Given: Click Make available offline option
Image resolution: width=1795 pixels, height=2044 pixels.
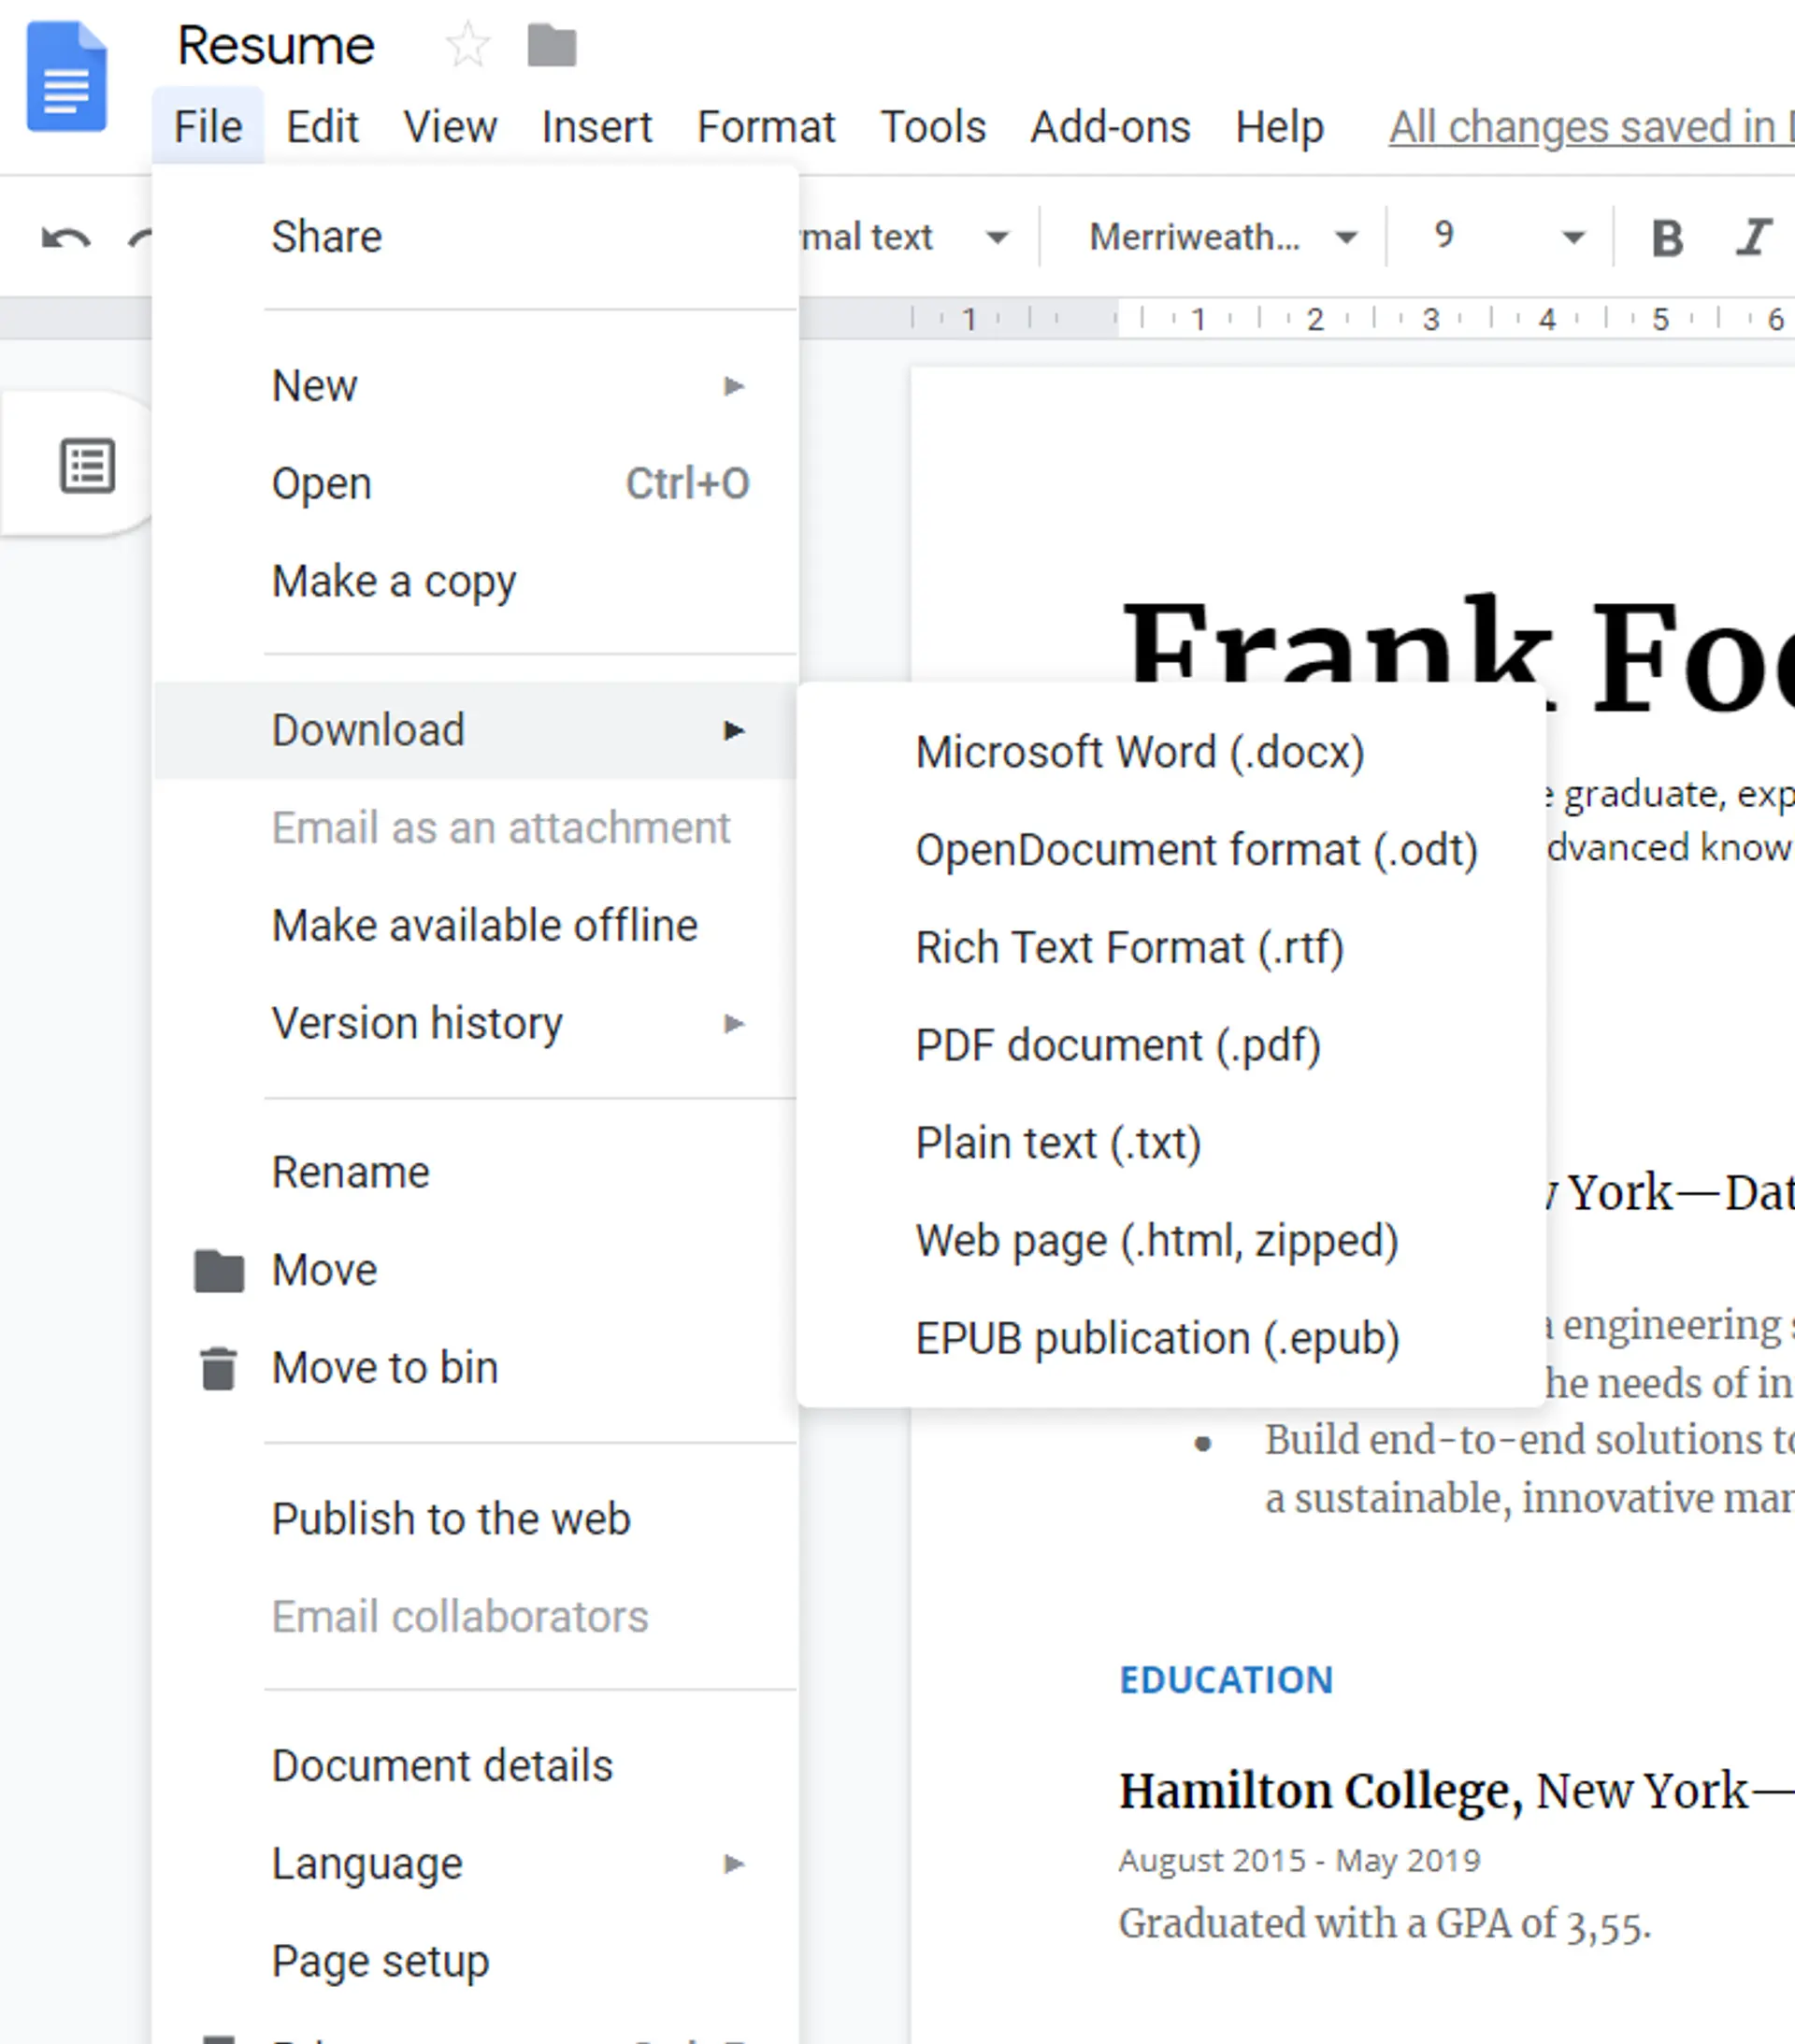Looking at the screenshot, I should coord(485,925).
